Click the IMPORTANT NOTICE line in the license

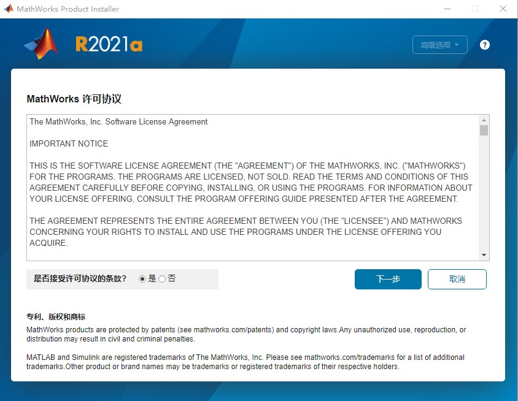click(x=69, y=144)
